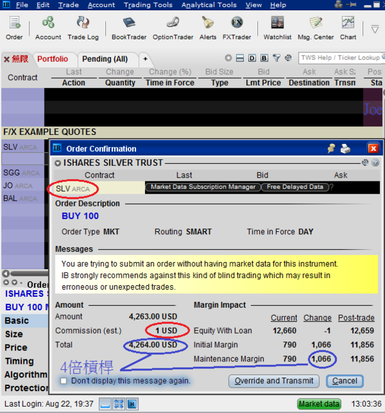
Task: Switch to the Portfolio tab
Action: click(53, 59)
